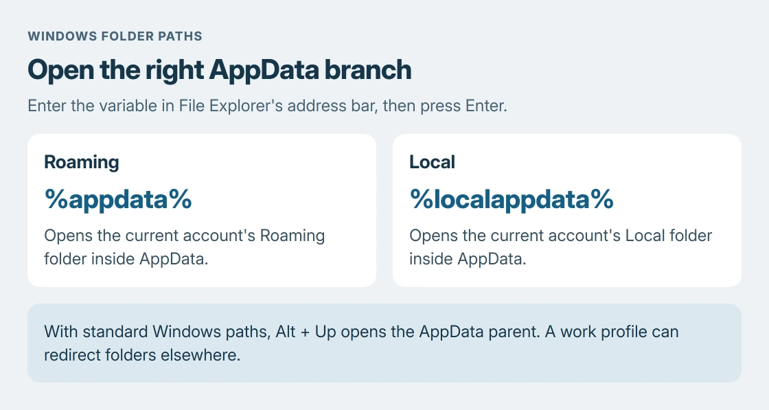Click the 'Roaming' card title

coord(82,162)
